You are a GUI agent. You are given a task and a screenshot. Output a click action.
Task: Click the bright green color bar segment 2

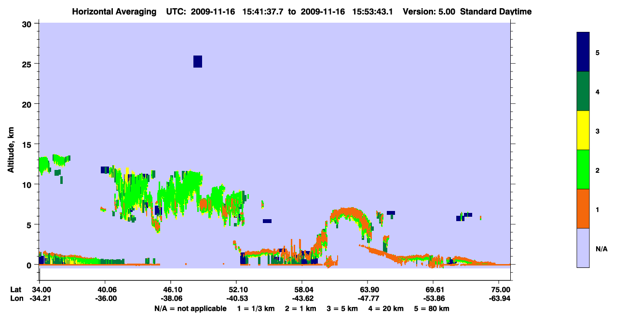(583, 169)
